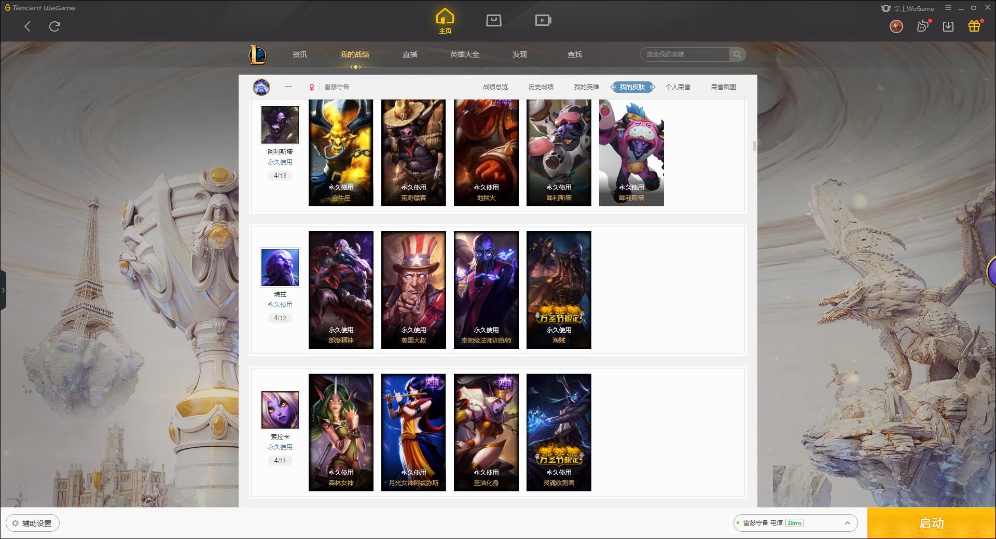
Task: Click the 启动 launch button
Action: (x=931, y=523)
